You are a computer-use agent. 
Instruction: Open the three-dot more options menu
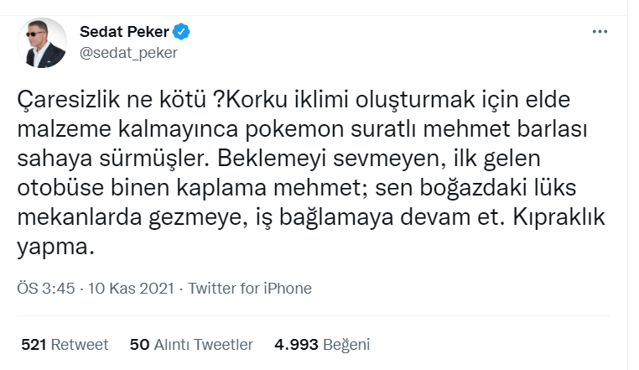pyautogui.click(x=600, y=32)
